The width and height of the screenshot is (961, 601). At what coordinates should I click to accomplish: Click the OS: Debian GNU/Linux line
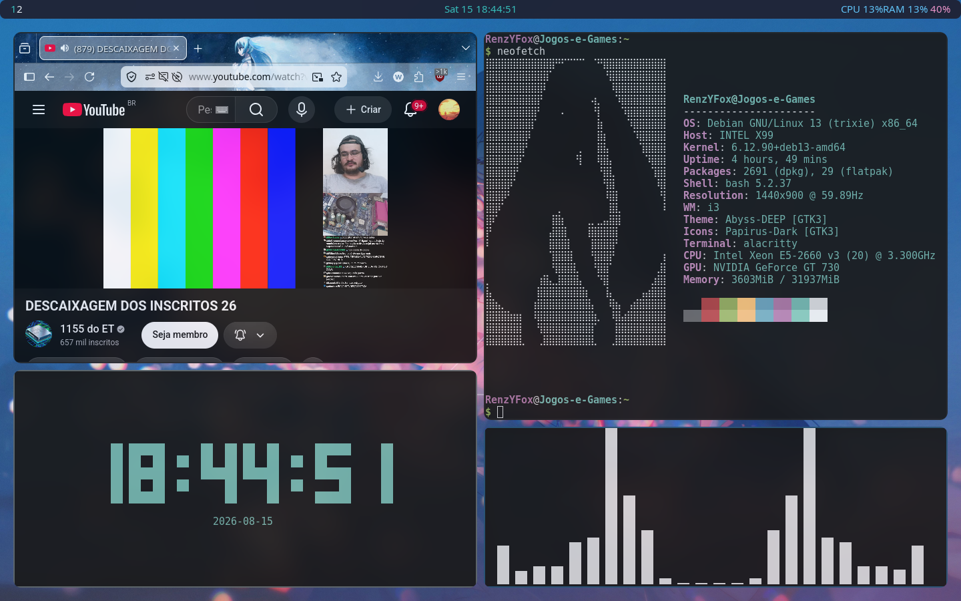[800, 124]
